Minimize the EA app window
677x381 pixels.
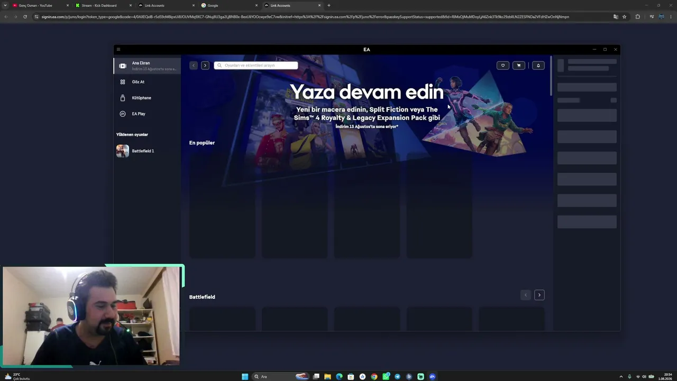click(594, 49)
